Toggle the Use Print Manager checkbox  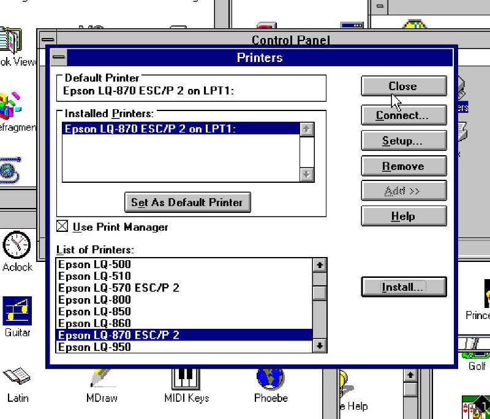click(62, 226)
